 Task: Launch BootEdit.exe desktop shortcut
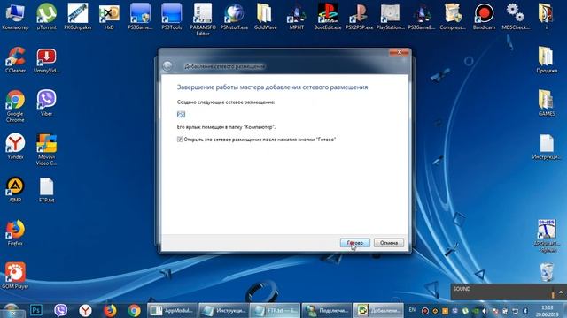click(x=328, y=16)
